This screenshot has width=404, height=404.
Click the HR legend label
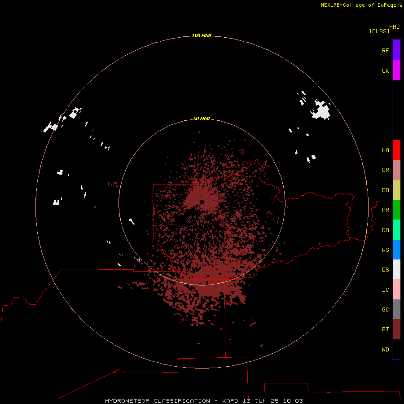click(x=385, y=210)
